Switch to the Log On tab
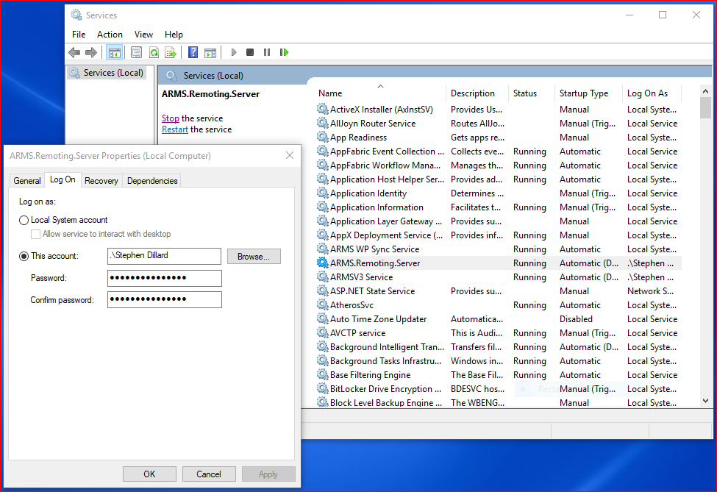Image resolution: width=717 pixels, height=492 pixels. (x=63, y=179)
